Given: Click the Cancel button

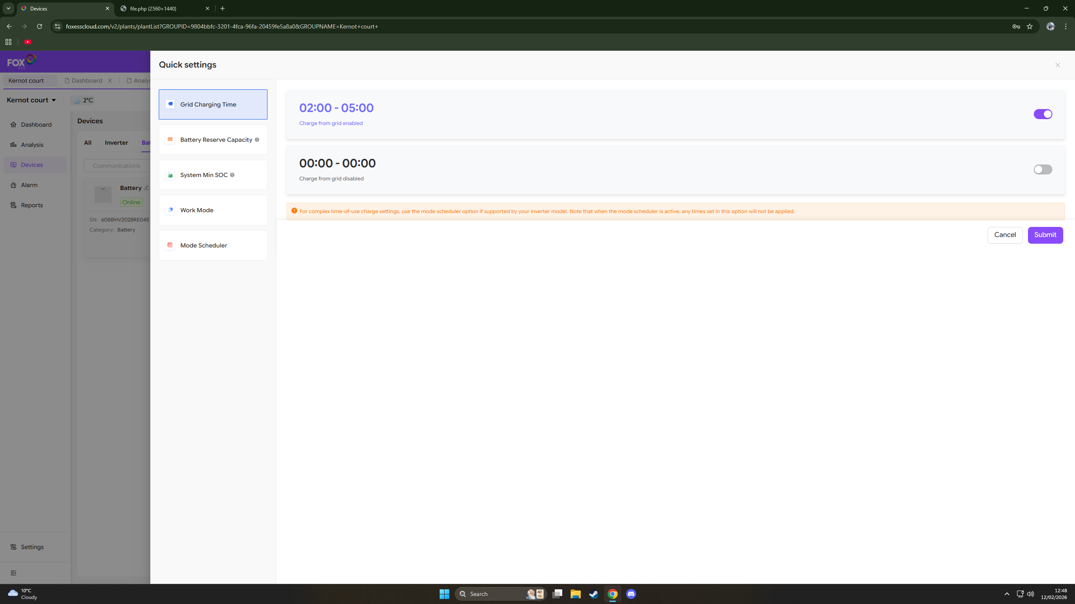Looking at the screenshot, I should (1005, 235).
